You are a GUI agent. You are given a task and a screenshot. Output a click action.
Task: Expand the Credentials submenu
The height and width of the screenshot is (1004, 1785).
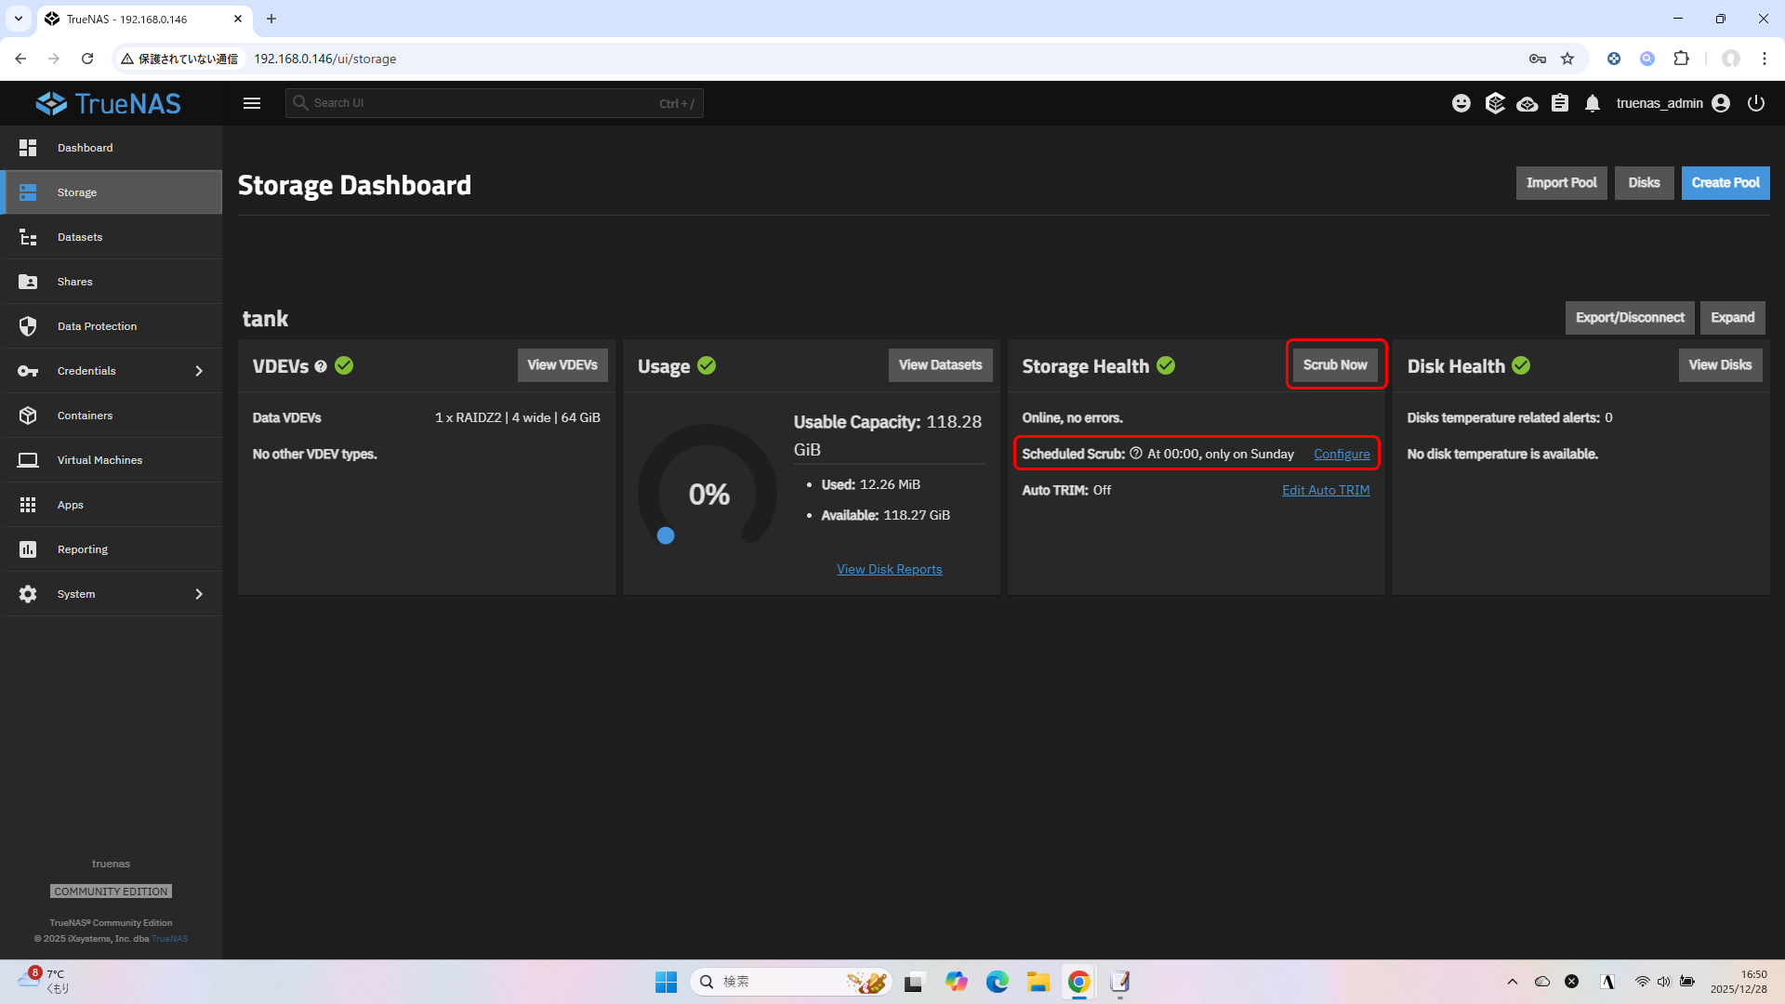[x=199, y=371]
